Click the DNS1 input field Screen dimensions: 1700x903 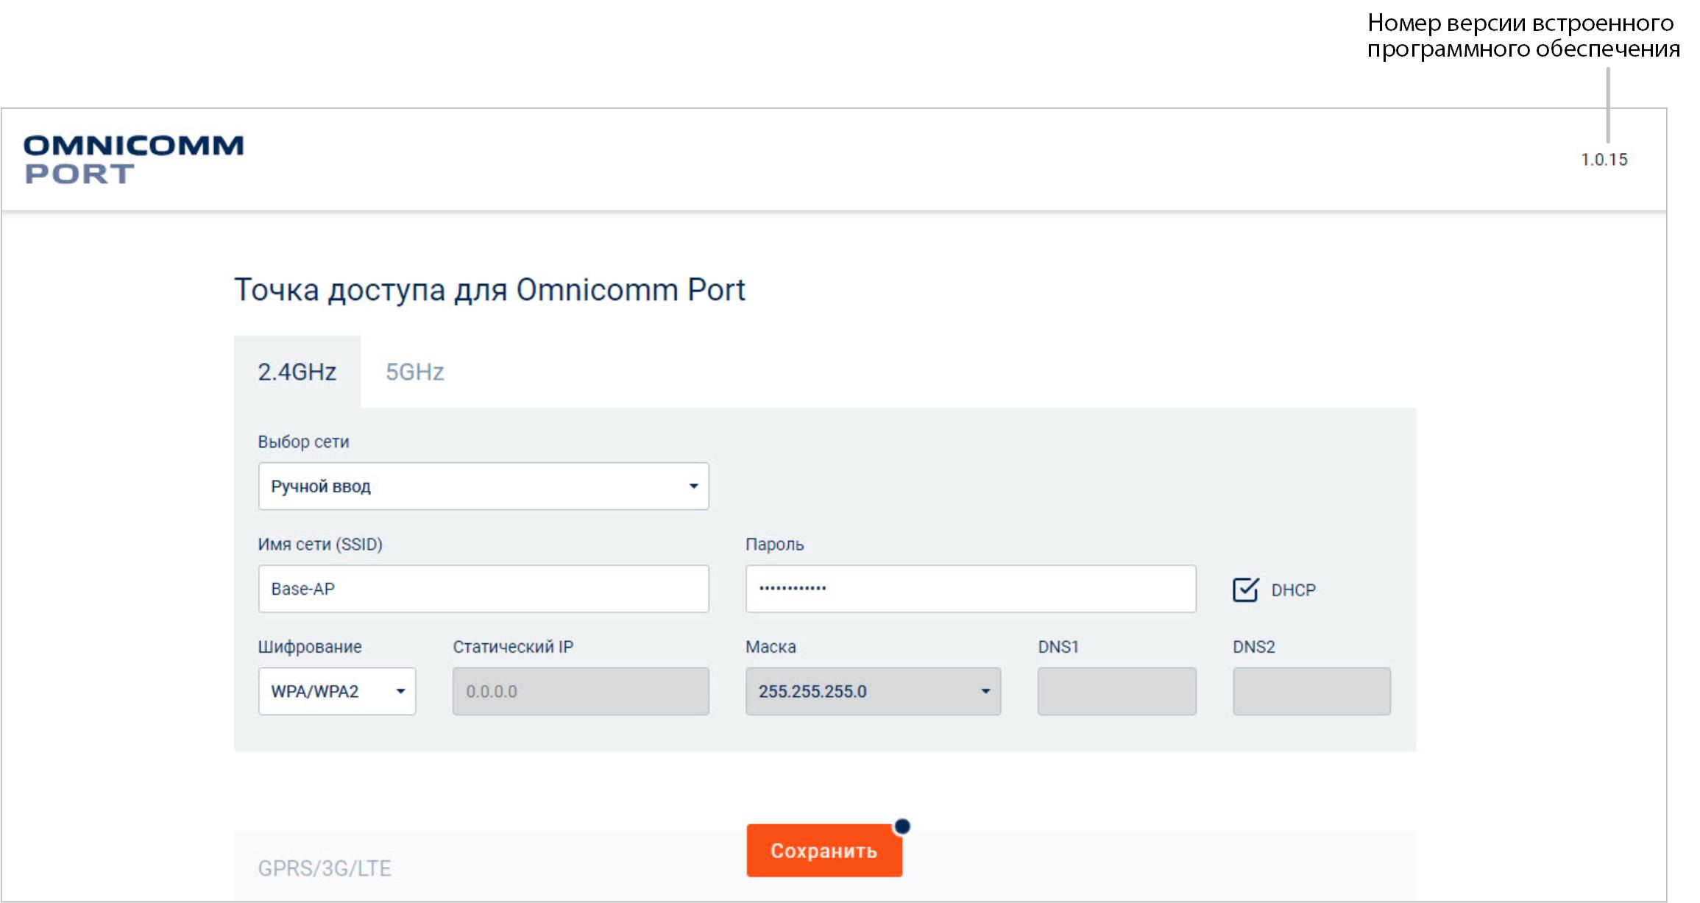1116,691
